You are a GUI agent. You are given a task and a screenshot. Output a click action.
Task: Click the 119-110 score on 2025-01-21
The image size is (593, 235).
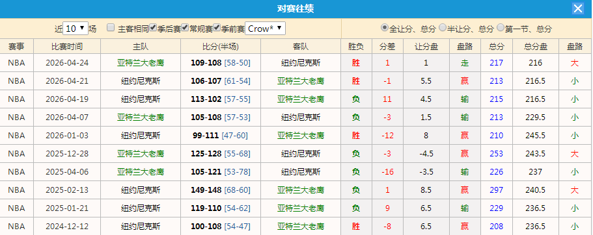[x=206, y=208]
